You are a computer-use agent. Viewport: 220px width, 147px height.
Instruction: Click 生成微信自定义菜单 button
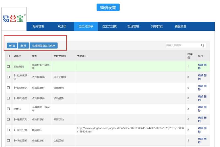(x=44, y=46)
